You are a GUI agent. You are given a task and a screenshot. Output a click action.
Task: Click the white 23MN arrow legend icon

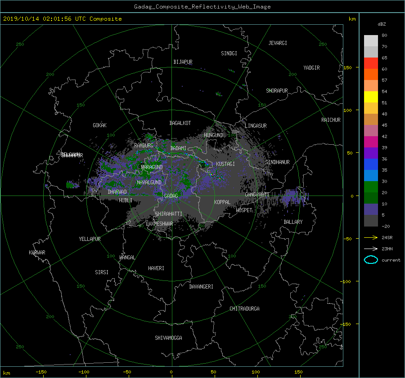[371, 249]
